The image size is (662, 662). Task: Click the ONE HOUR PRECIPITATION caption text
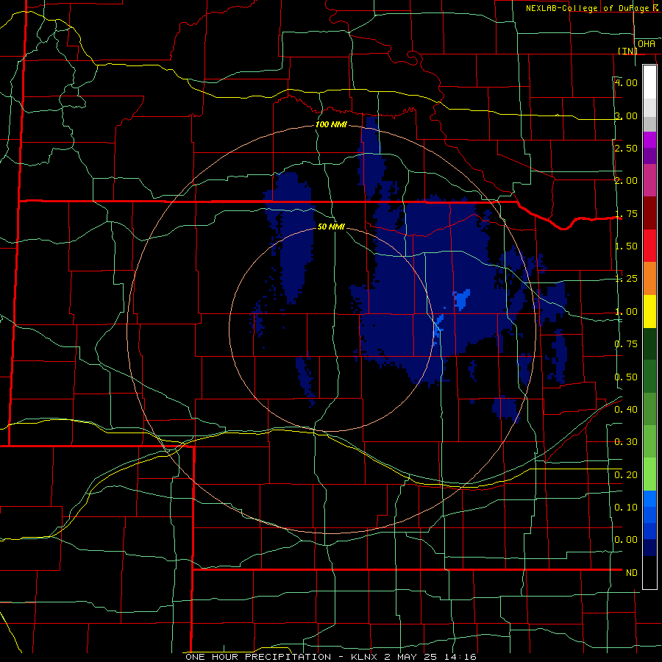click(258, 657)
